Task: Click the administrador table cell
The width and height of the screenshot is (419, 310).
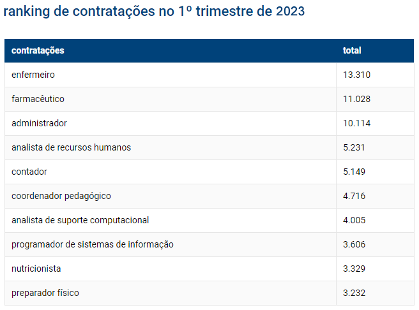Action: coord(39,123)
